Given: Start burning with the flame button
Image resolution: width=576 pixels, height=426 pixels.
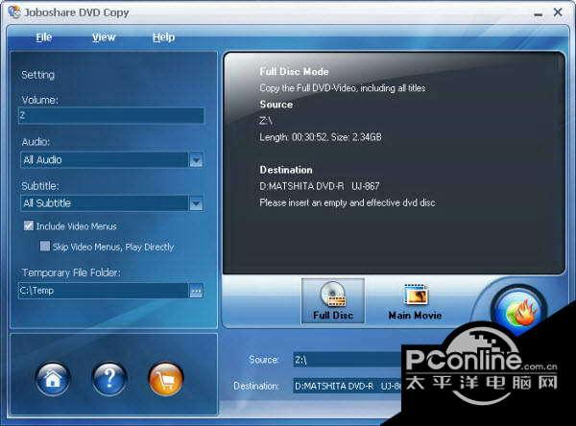Looking at the screenshot, I should [520, 312].
